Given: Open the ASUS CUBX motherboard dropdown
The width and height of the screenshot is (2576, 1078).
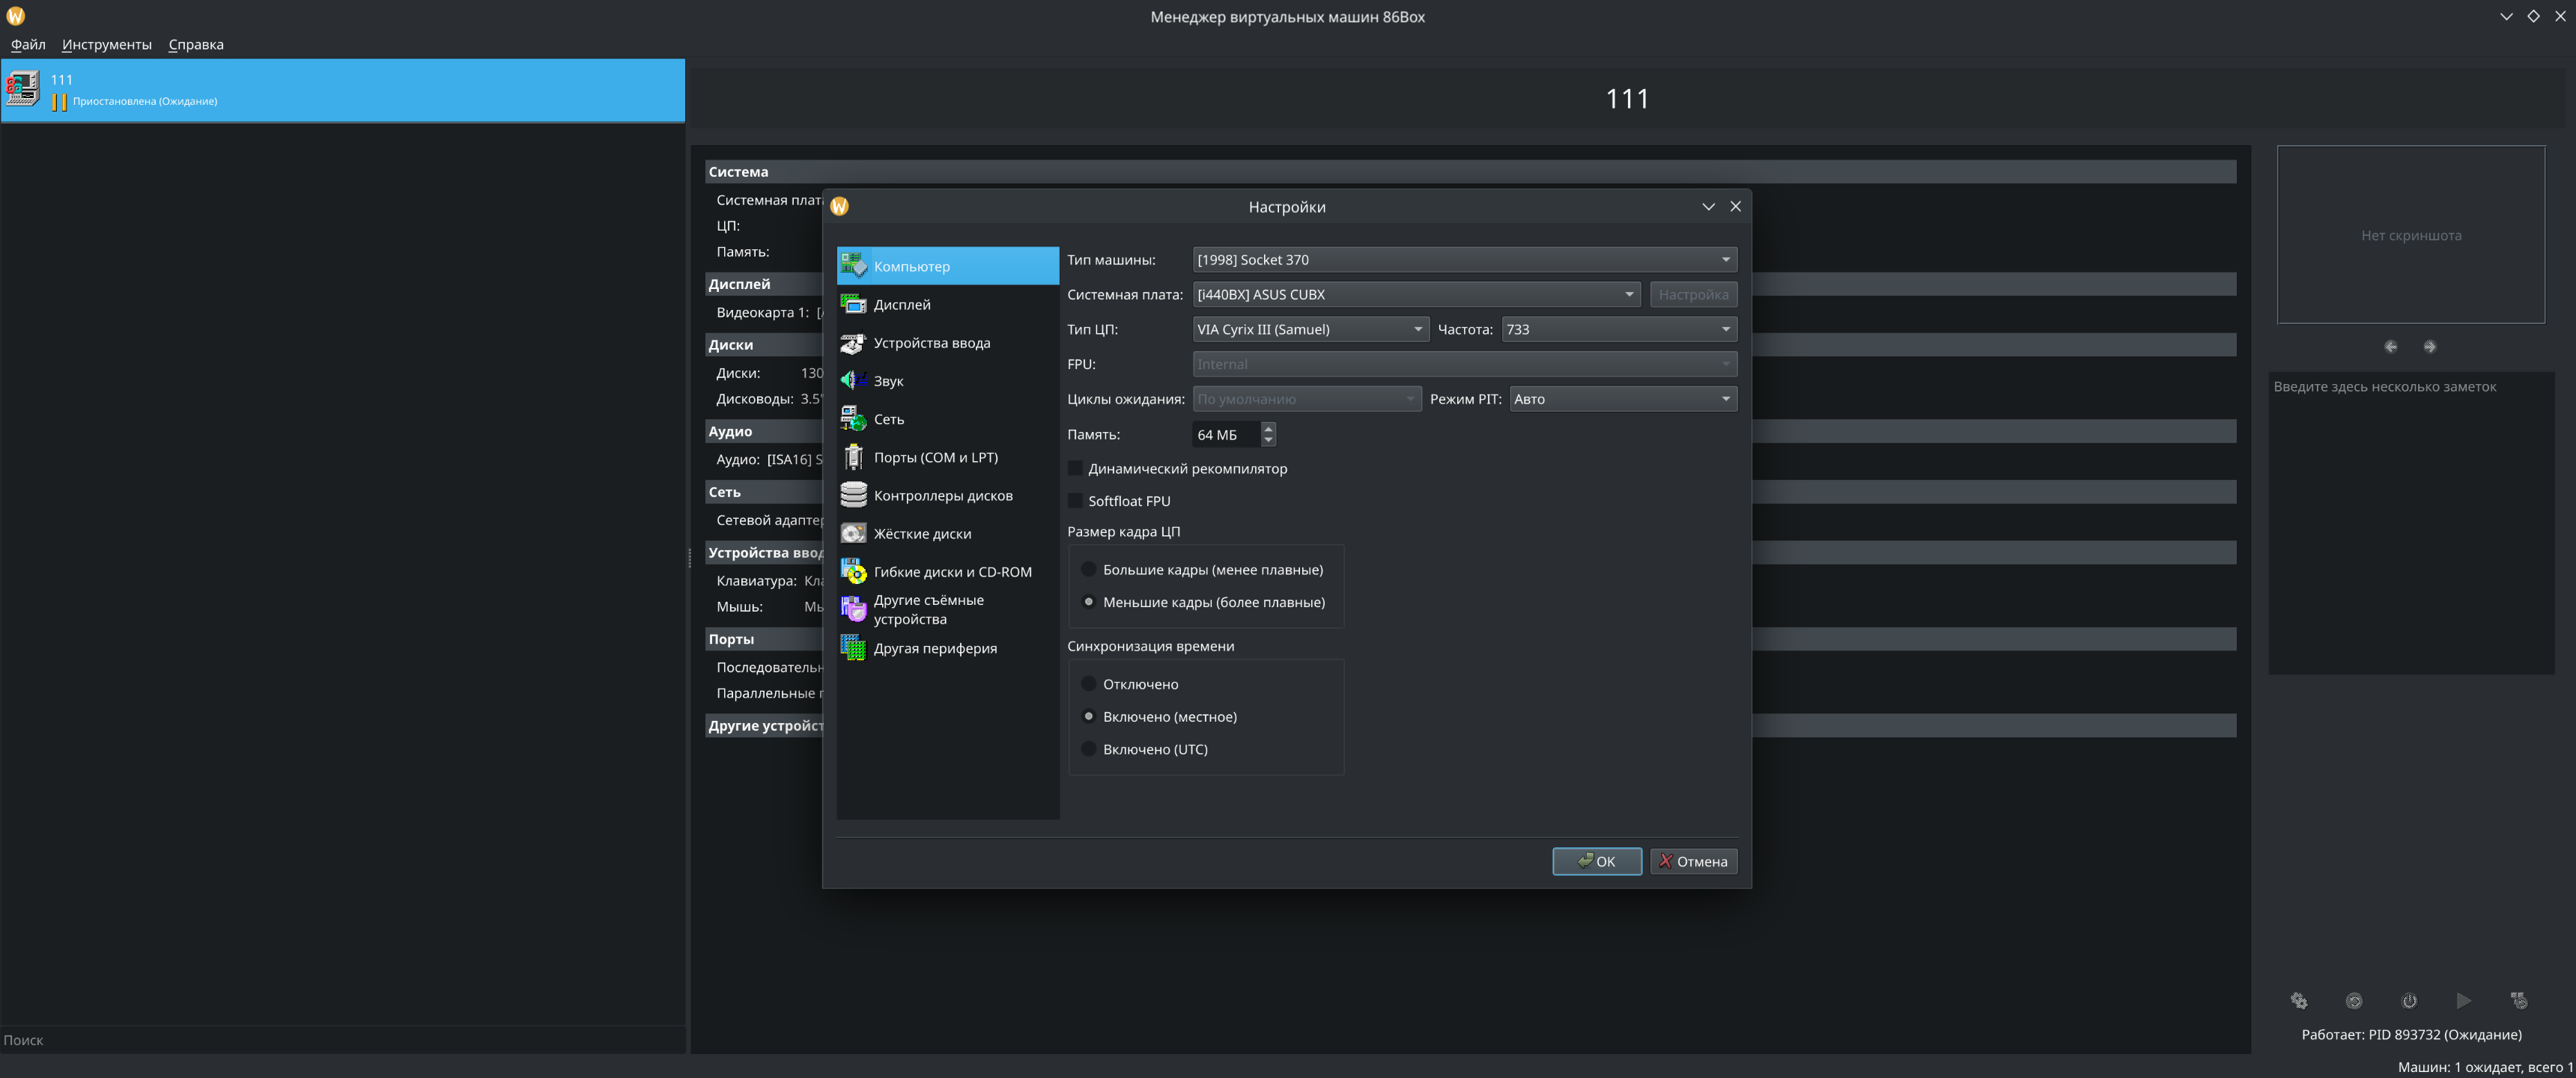Looking at the screenshot, I should tap(1415, 294).
